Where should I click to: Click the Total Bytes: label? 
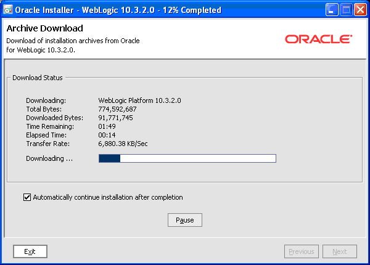44,109
